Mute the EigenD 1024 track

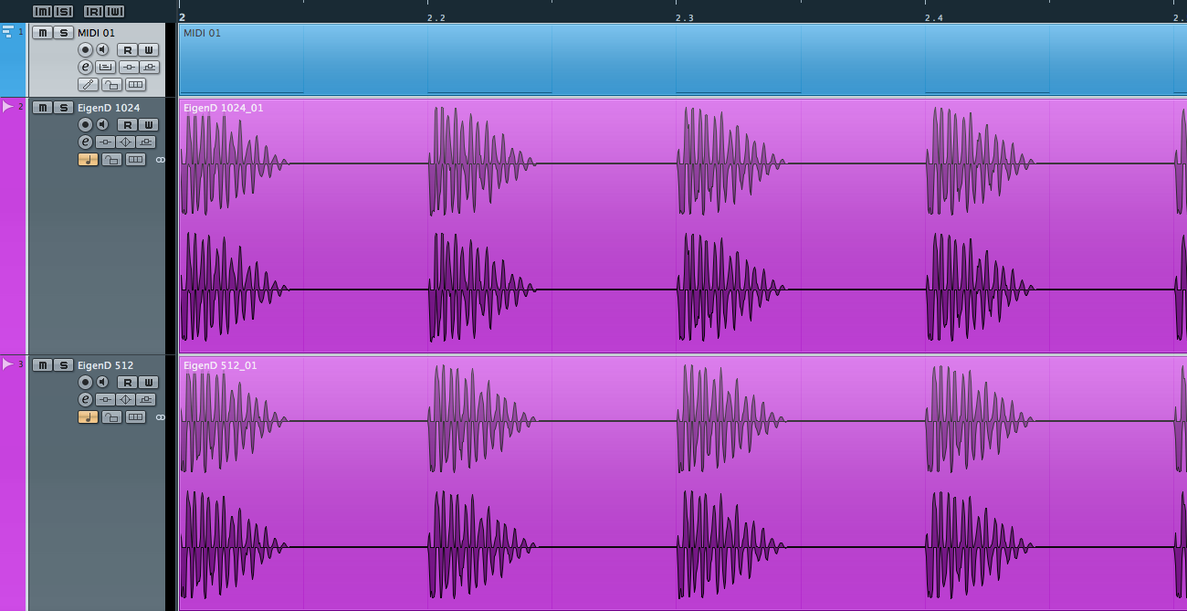click(42, 108)
